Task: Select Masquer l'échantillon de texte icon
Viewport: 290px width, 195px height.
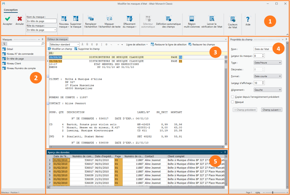Action: [x=109, y=19]
